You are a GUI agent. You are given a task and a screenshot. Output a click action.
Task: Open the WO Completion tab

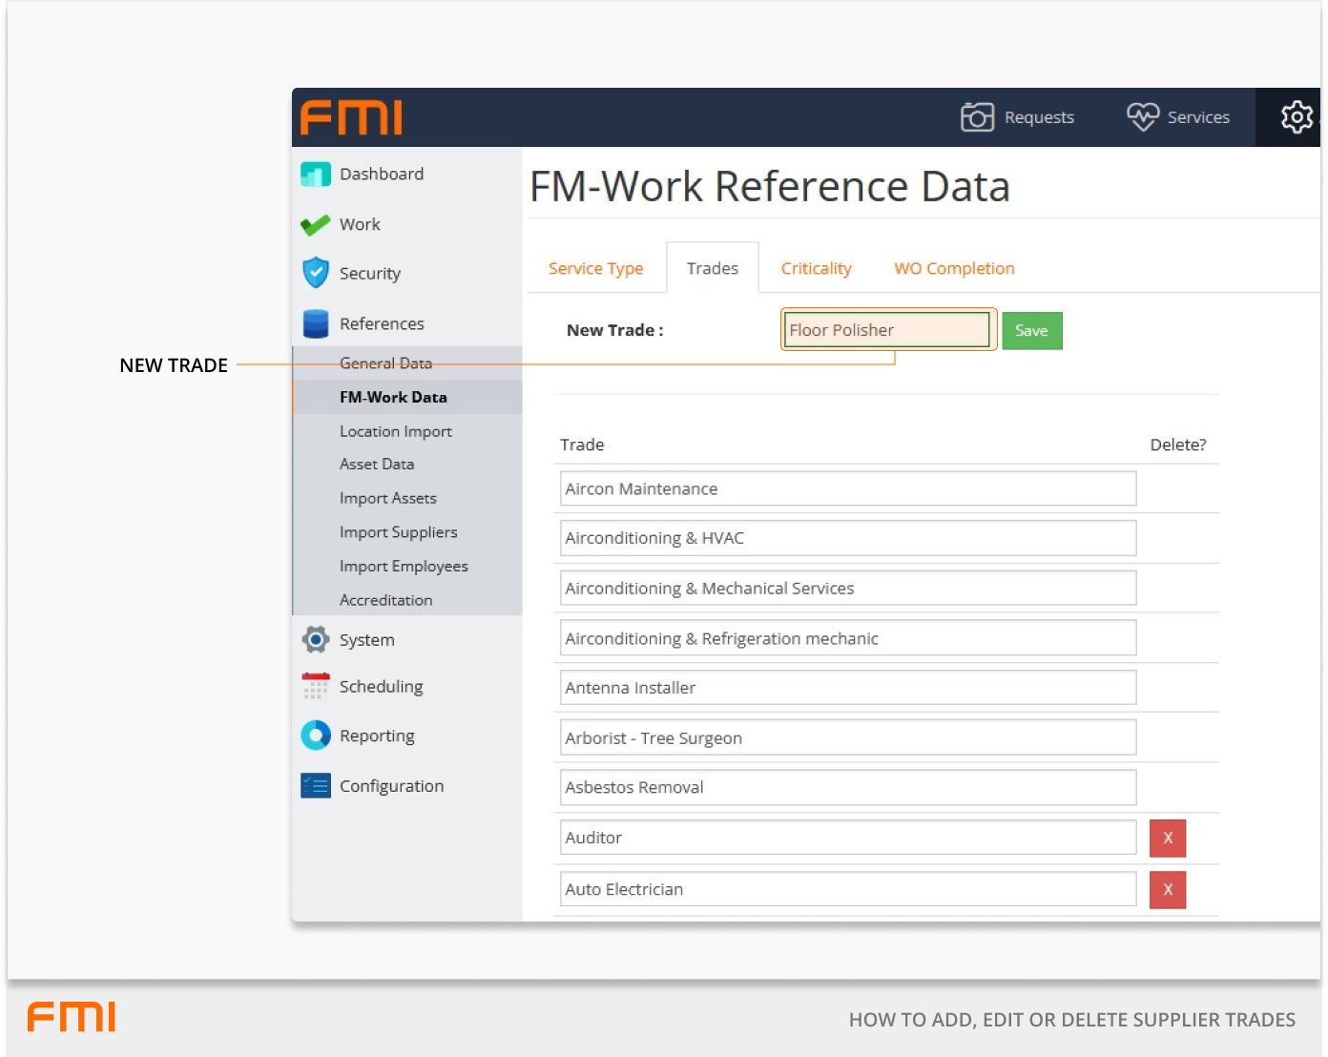point(954,269)
